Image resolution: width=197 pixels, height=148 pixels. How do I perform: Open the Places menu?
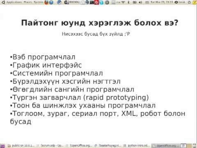28,2
